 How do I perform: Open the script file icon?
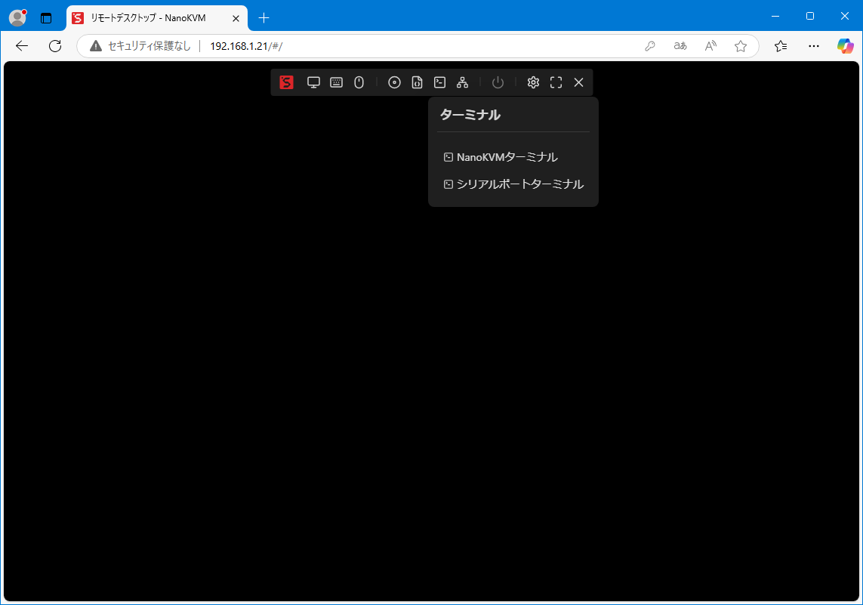click(417, 82)
